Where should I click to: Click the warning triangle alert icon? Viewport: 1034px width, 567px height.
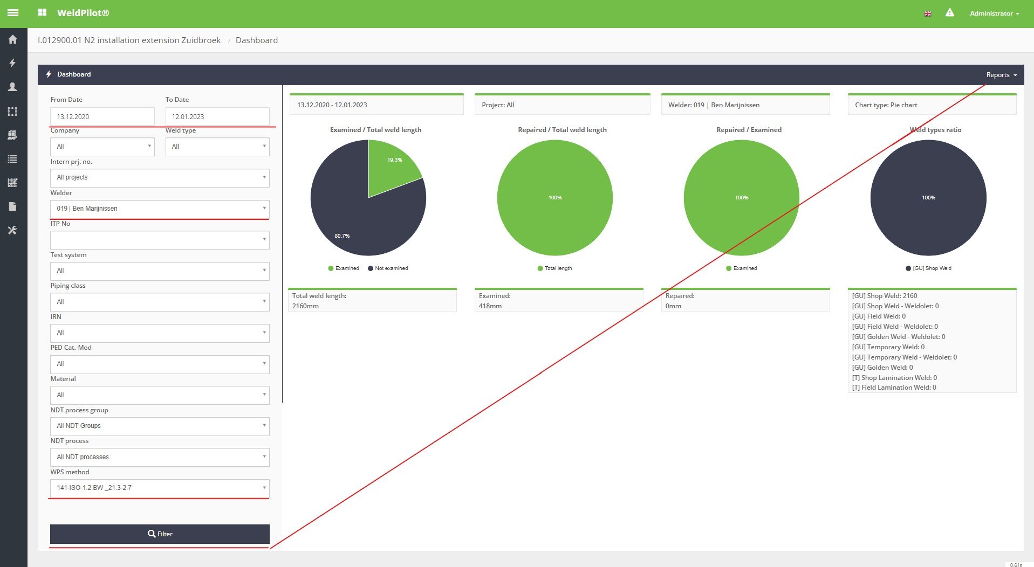tap(949, 13)
